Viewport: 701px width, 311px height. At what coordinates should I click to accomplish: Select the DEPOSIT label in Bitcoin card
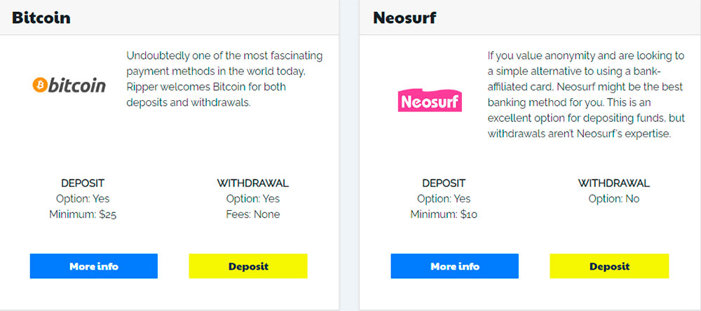point(83,184)
